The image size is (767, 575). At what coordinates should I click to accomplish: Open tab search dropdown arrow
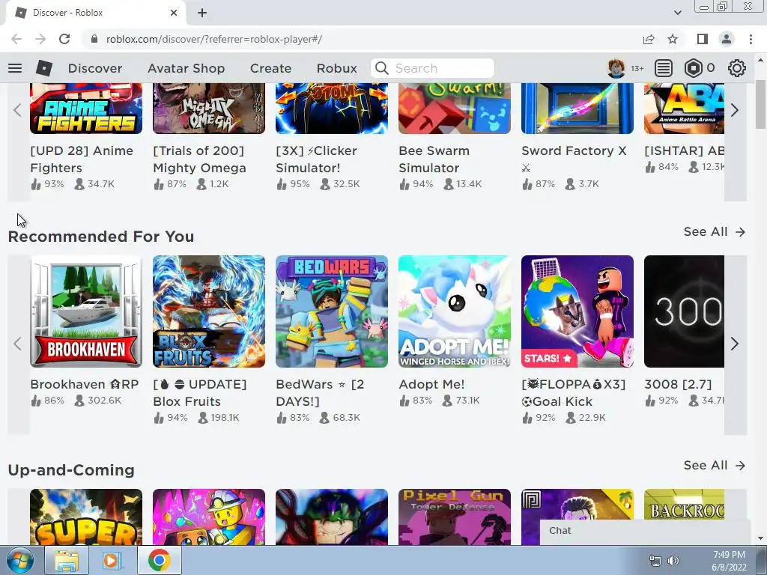[x=677, y=13]
